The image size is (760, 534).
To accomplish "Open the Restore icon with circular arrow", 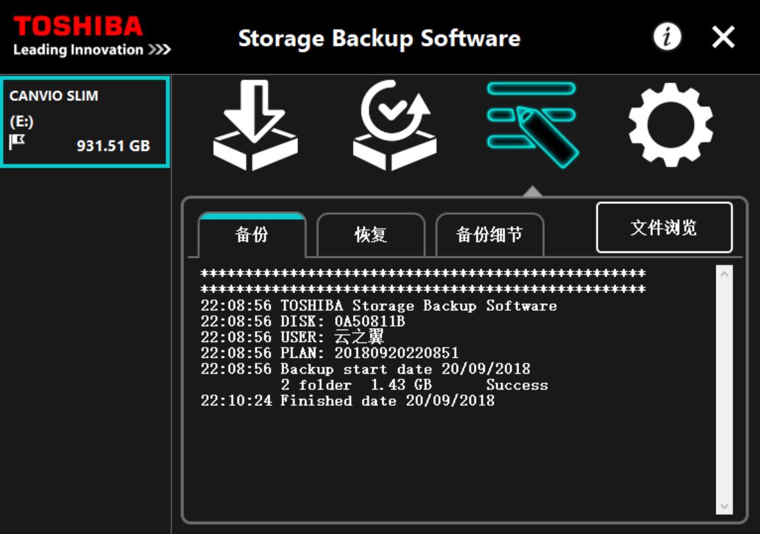I will 395,125.
